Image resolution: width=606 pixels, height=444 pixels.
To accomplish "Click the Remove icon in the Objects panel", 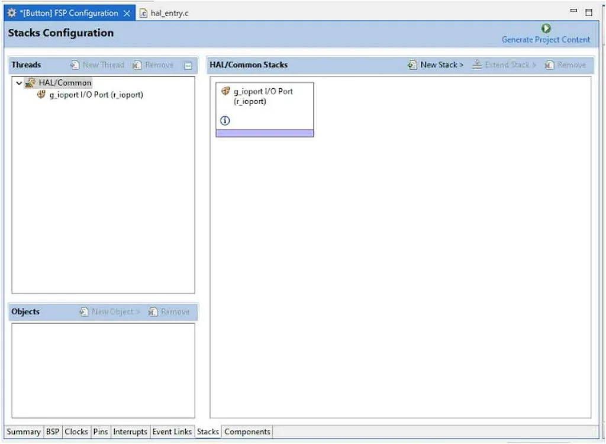I will pos(152,311).
